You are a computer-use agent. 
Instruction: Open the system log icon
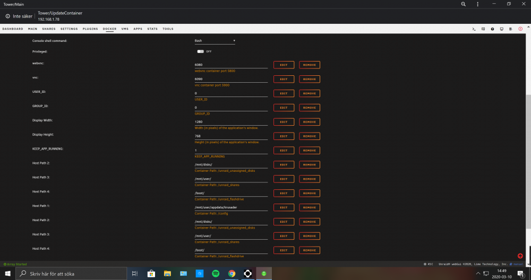tap(511, 29)
